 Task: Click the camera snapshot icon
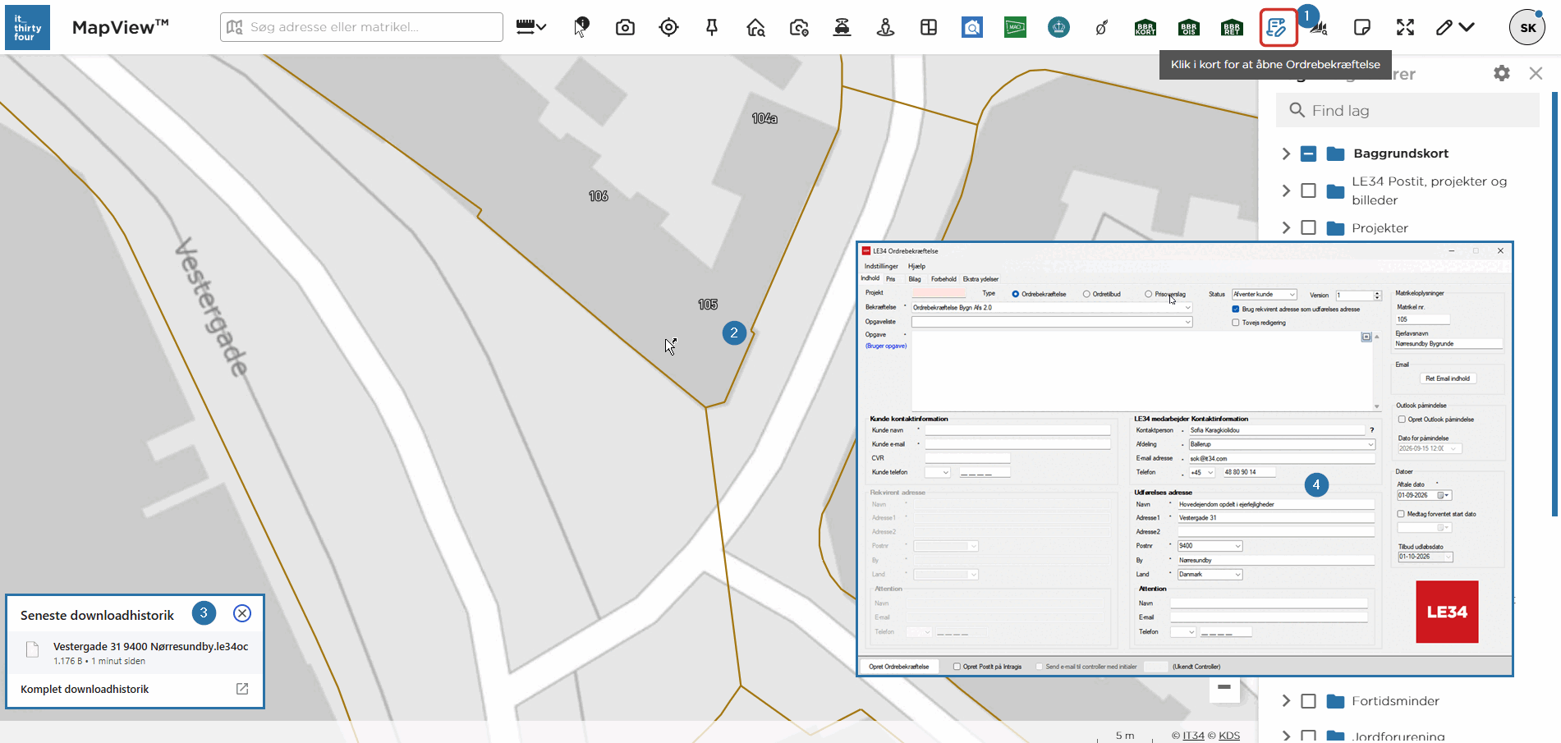625,27
